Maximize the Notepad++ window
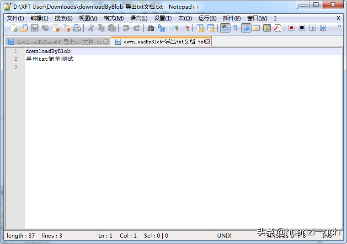Screen dimensions: 347x244 point(316,5)
